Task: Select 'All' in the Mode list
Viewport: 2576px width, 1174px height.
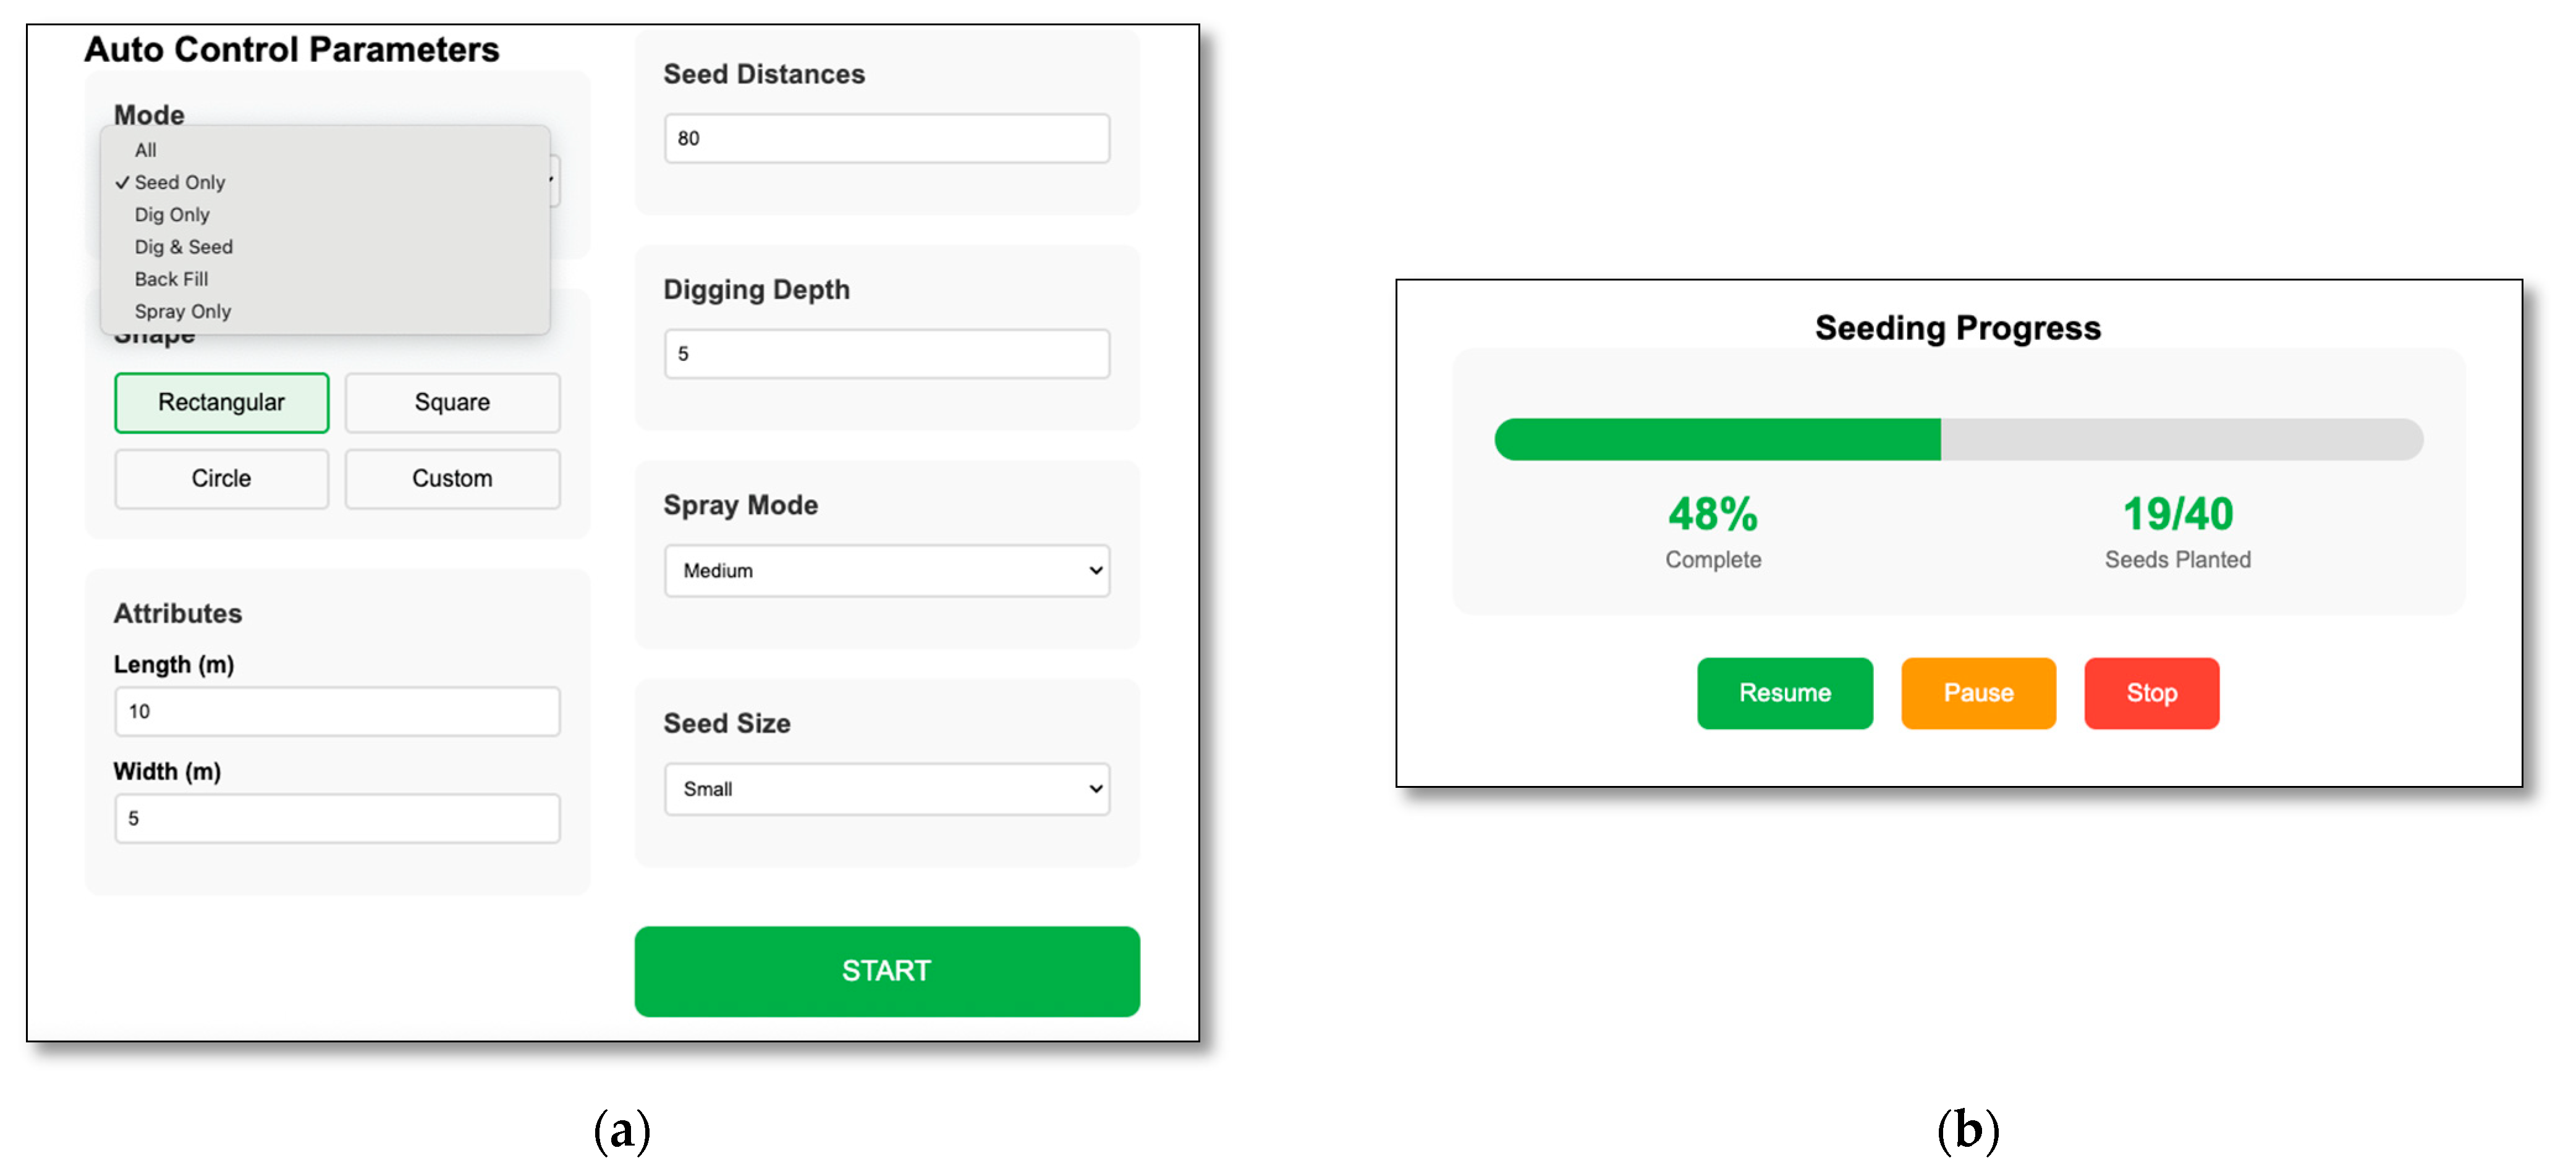Action: coord(146,150)
